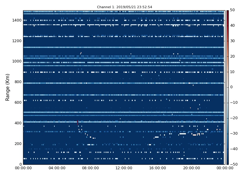The width and height of the screenshot is (243, 182).
Task: Click the colorbar tick label 20
Action: [x=232, y=56]
